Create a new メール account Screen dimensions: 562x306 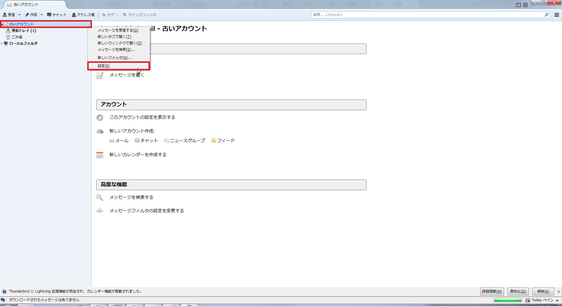point(119,140)
